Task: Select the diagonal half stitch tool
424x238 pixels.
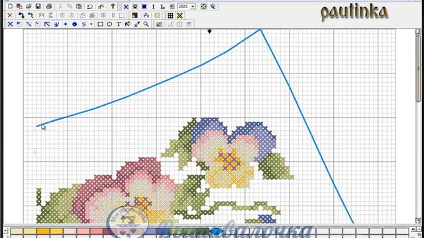Action: point(28,24)
